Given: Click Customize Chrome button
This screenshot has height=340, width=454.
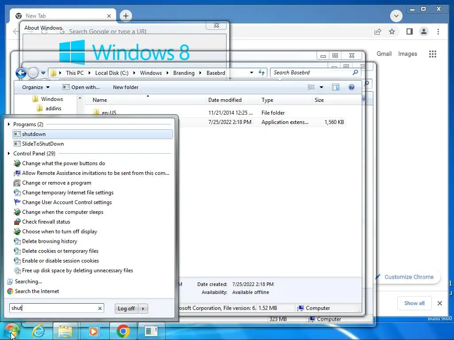Looking at the screenshot, I should coord(408,277).
